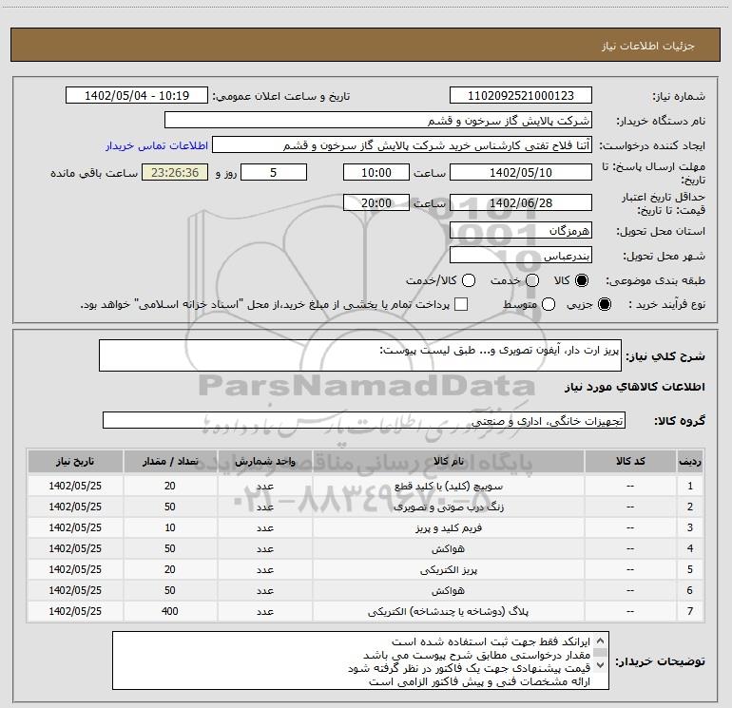Select the جزیی purchase type radio

(604, 304)
